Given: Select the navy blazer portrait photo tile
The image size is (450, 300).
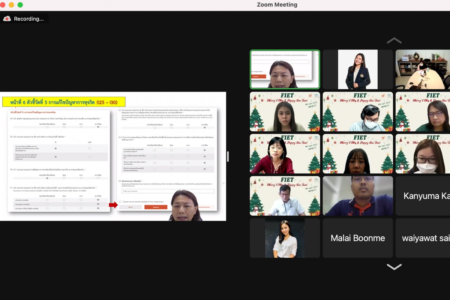Looking at the screenshot, I should [x=358, y=69].
